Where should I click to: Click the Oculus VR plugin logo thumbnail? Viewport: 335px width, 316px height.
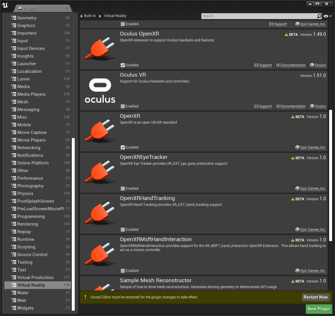point(100,91)
